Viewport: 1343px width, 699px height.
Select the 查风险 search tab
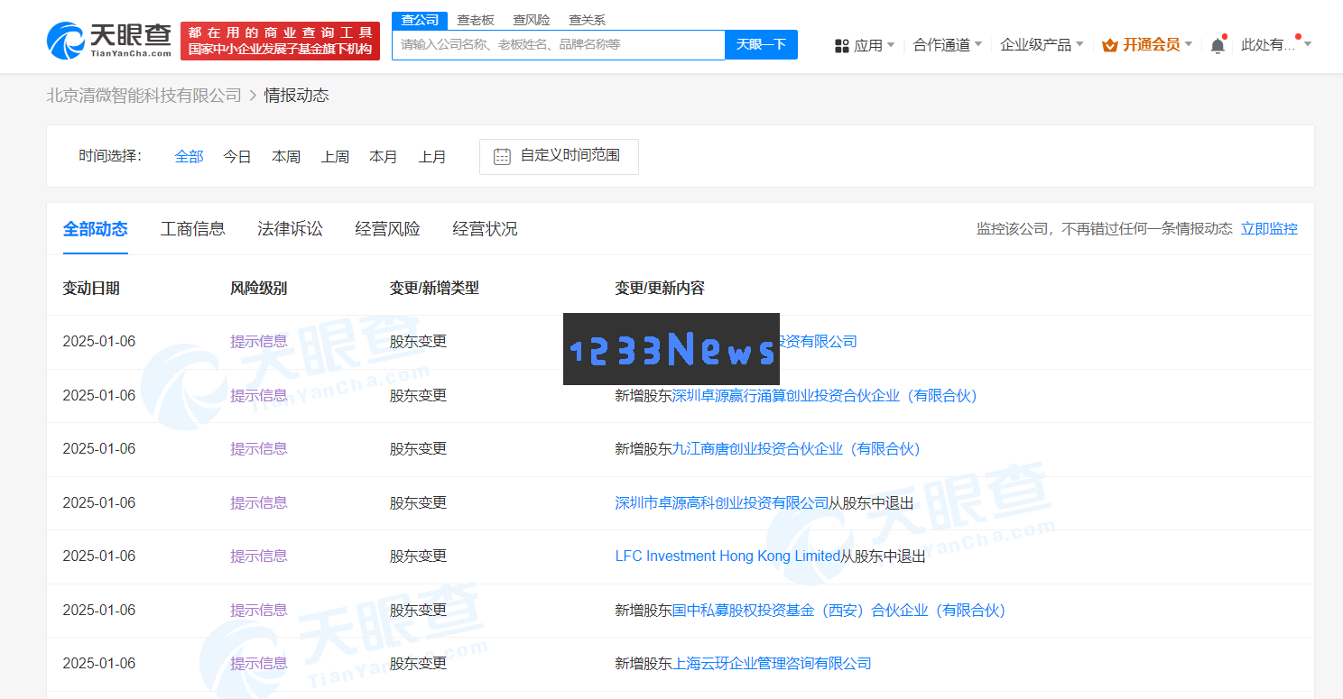[x=532, y=20]
